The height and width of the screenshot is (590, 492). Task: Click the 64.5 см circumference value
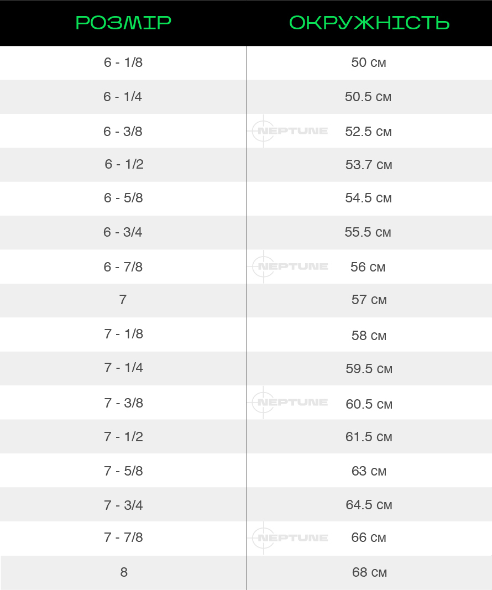pyautogui.click(x=369, y=505)
